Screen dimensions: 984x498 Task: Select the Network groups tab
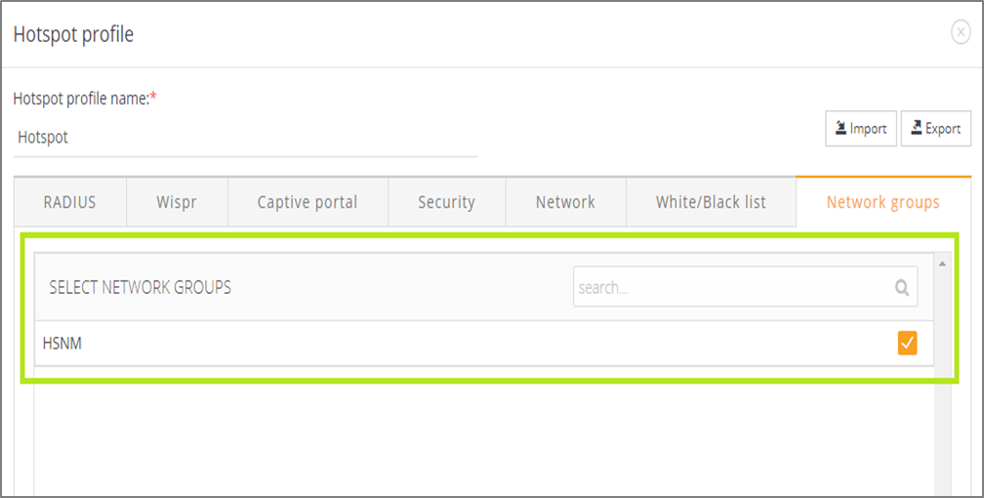point(882,202)
